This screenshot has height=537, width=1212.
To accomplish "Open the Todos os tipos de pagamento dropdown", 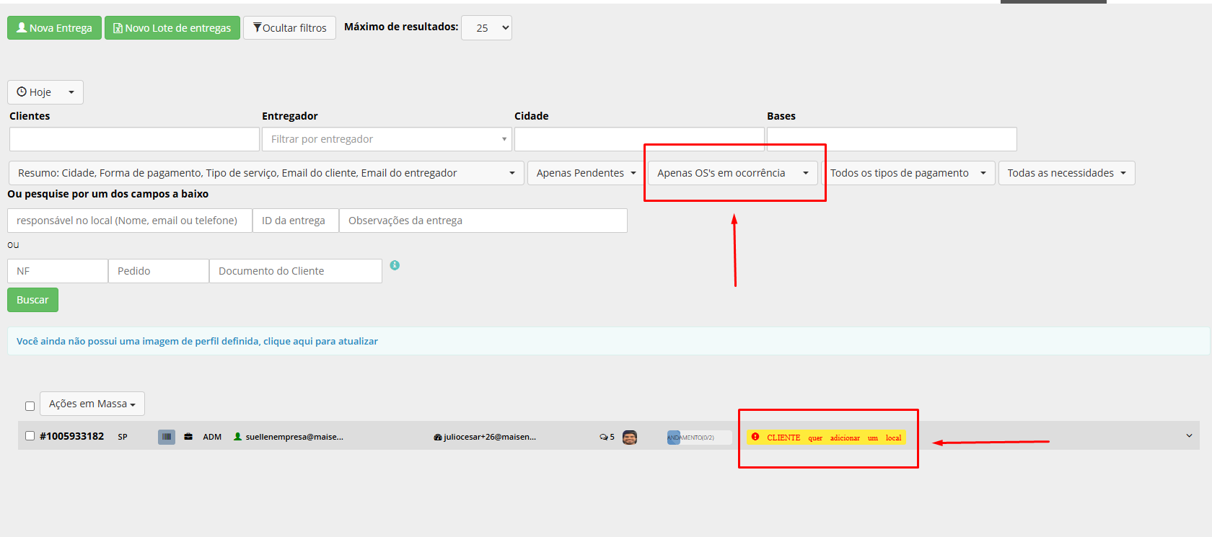I will tap(908, 173).
